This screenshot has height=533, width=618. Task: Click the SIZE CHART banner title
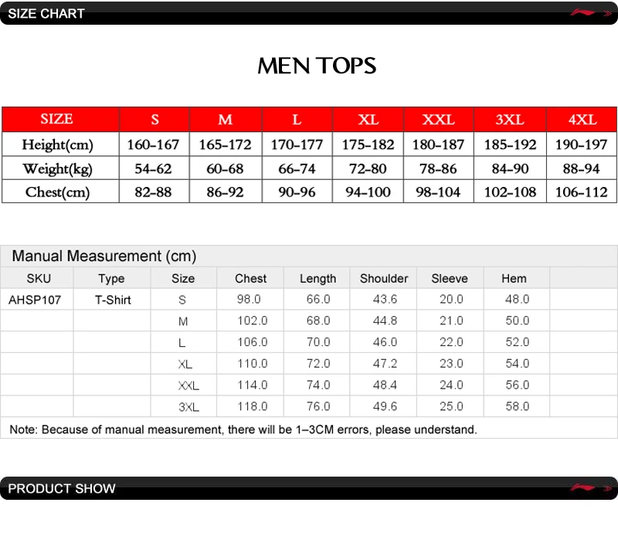(x=46, y=13)
